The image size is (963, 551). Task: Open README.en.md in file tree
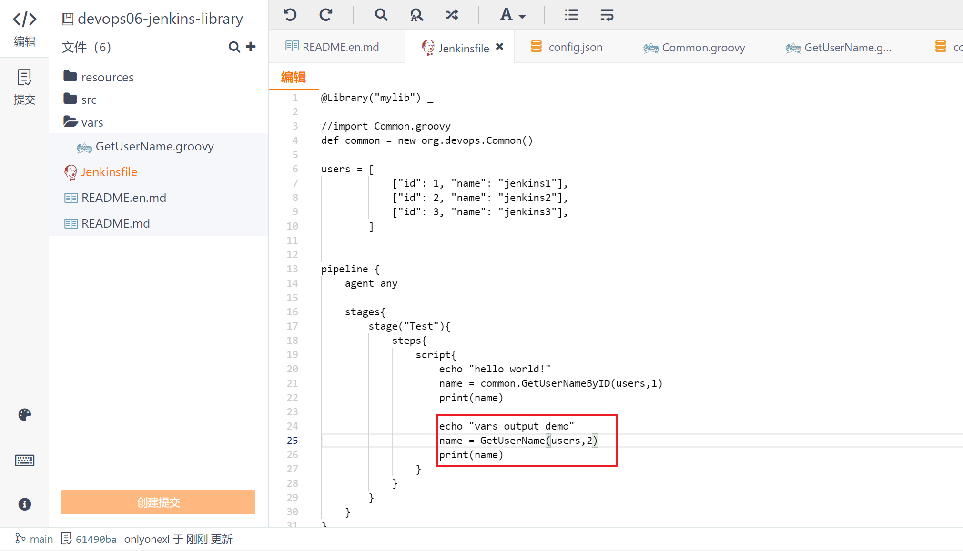point(115,198)
